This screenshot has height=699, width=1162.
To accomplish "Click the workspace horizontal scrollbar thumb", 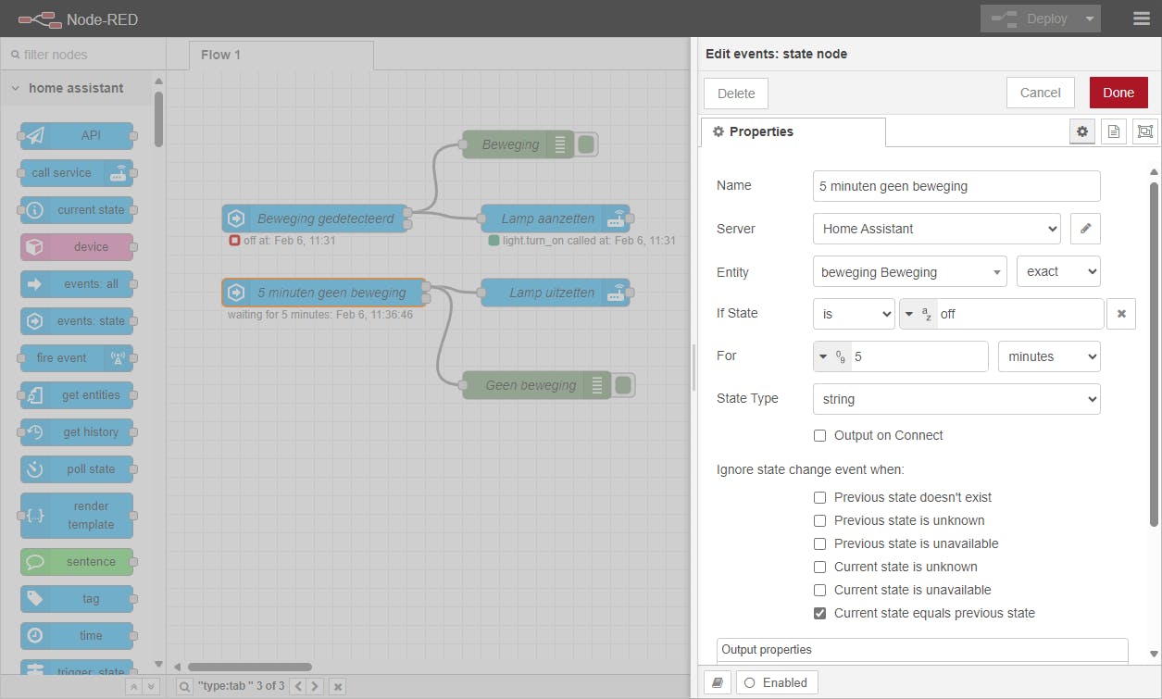I will [x=250, y=667].
